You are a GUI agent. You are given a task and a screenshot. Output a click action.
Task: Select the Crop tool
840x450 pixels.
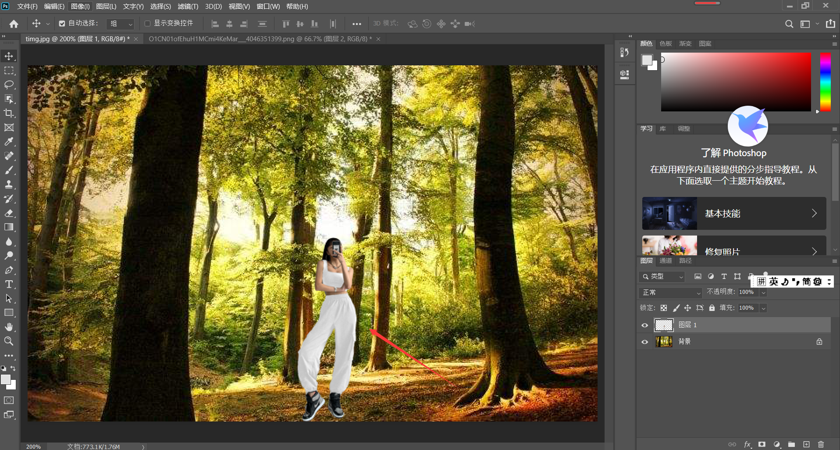click(9, 113)
